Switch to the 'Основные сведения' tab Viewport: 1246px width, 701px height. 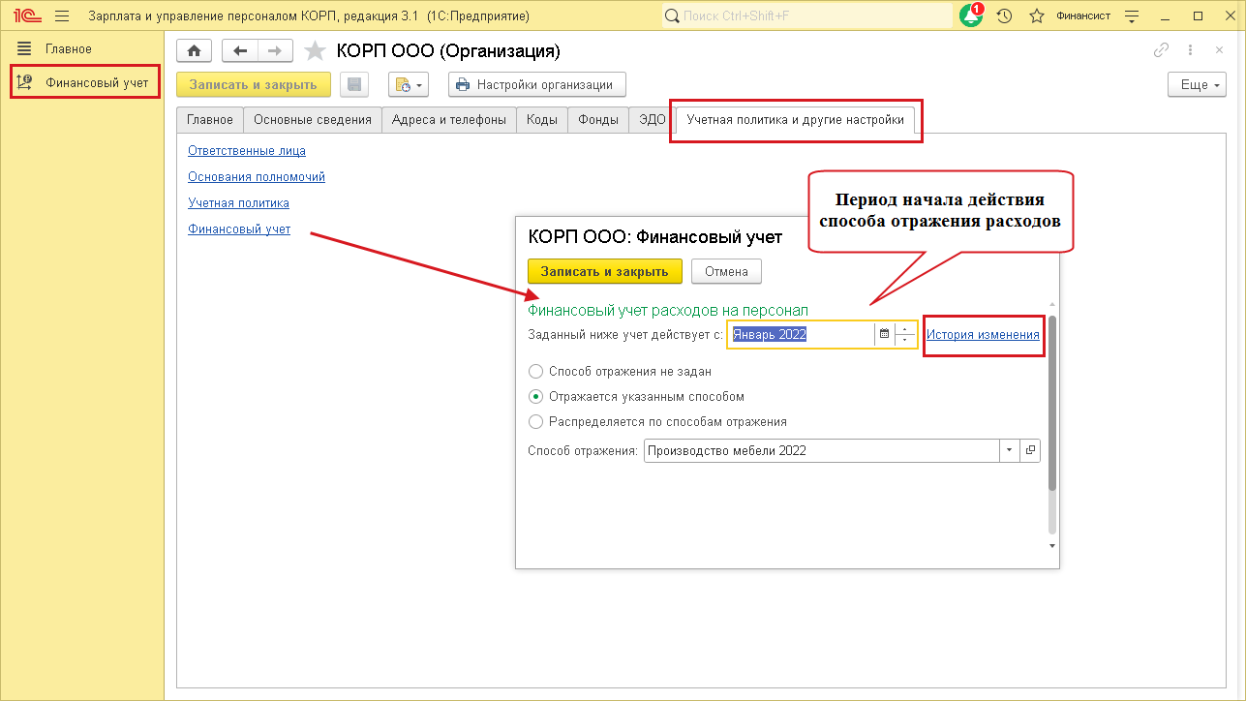click(x=312, y=120)
